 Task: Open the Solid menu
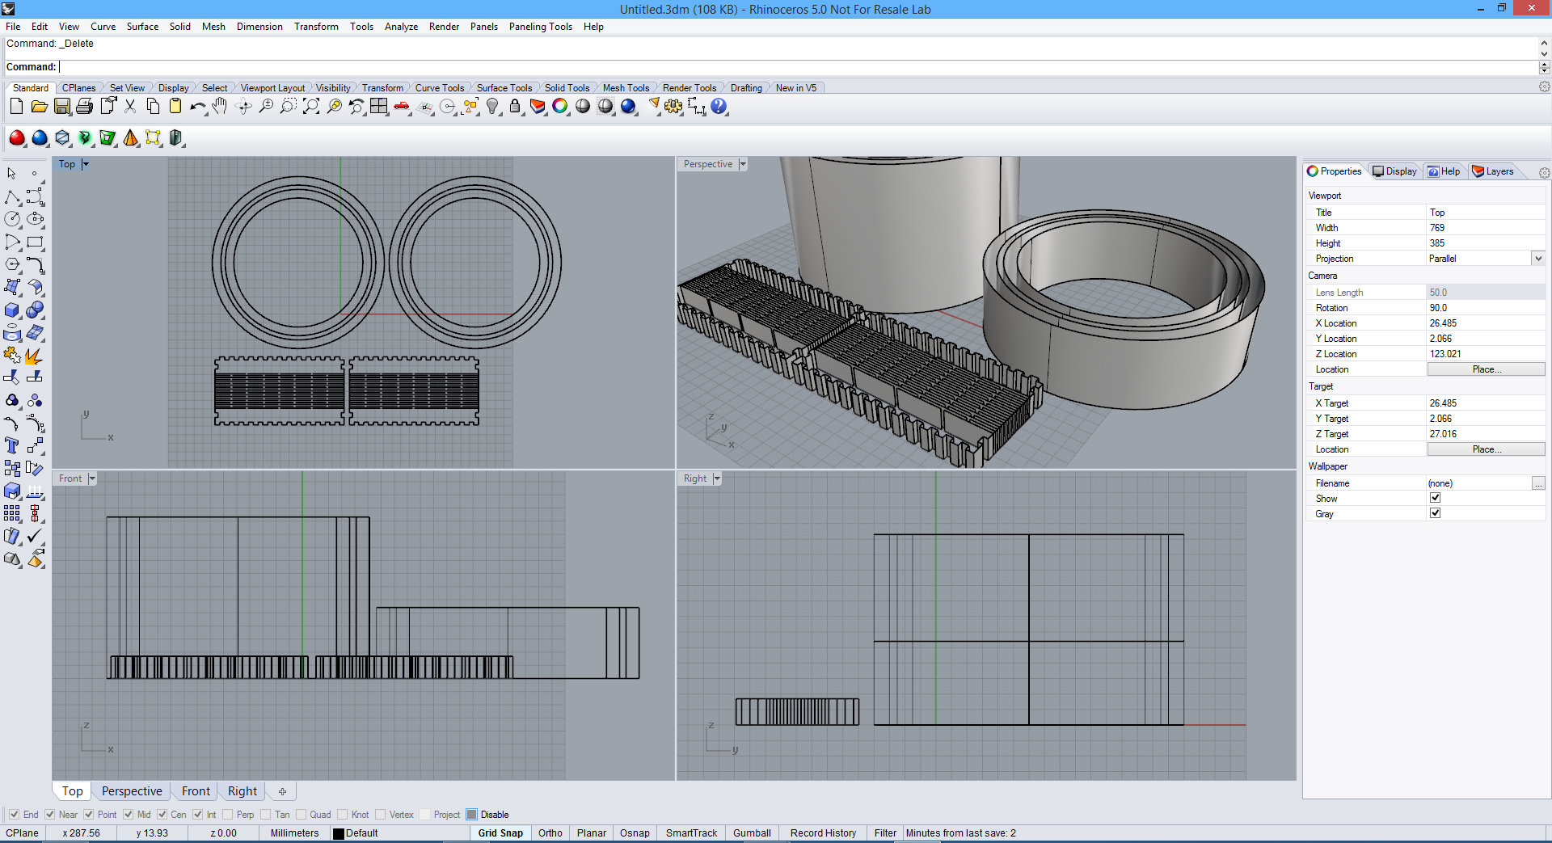(x=179, y=27)
